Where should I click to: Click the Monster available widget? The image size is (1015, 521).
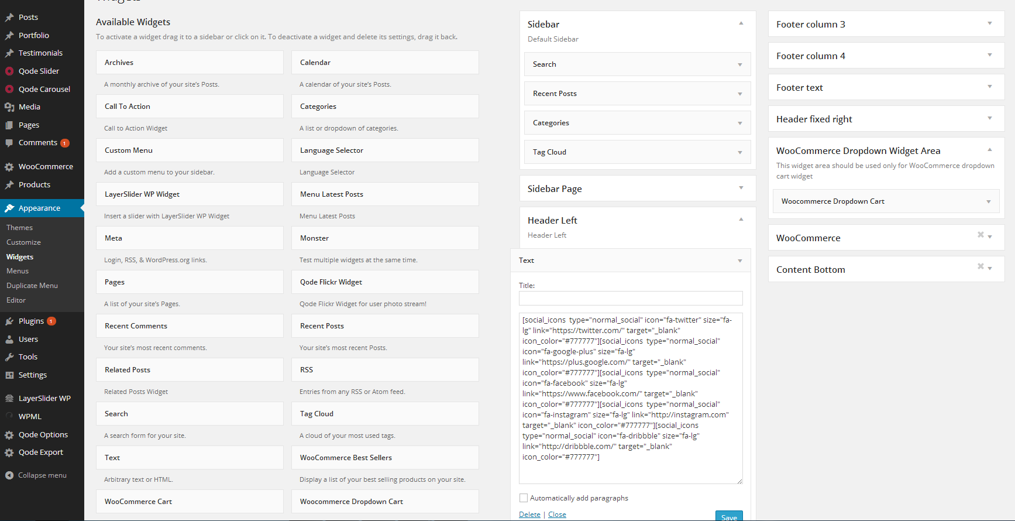coord(385,238)
